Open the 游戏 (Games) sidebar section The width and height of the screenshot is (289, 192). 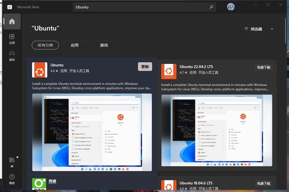click(12, 56)
